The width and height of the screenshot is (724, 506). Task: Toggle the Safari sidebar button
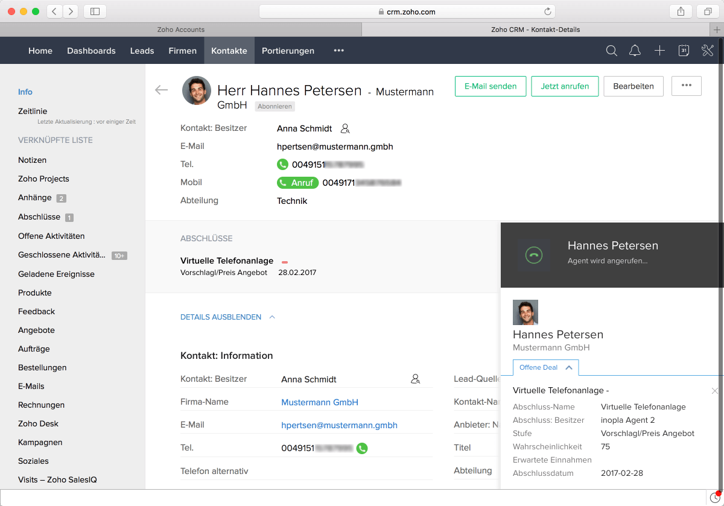[x=95, y=11]
